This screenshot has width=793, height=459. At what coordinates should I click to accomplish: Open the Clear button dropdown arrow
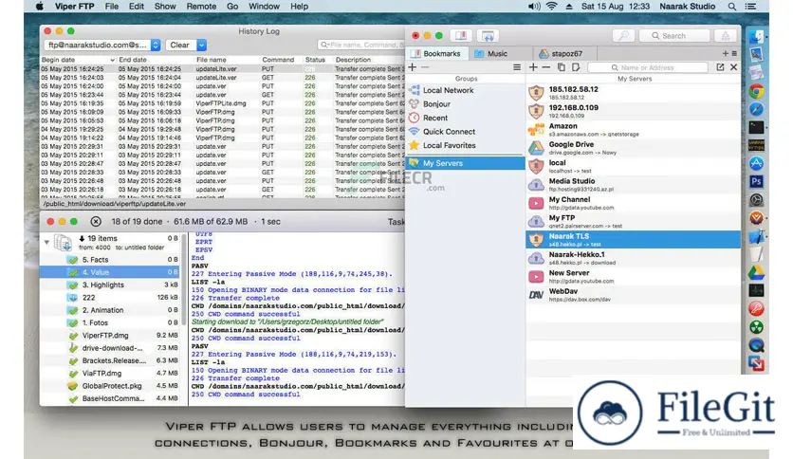[x=201, y=45]
